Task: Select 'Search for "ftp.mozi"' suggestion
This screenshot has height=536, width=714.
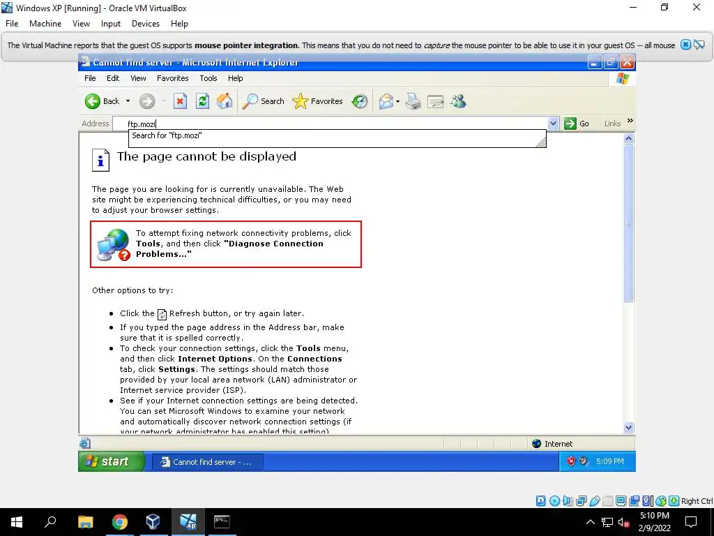Action: pos(337,135)
